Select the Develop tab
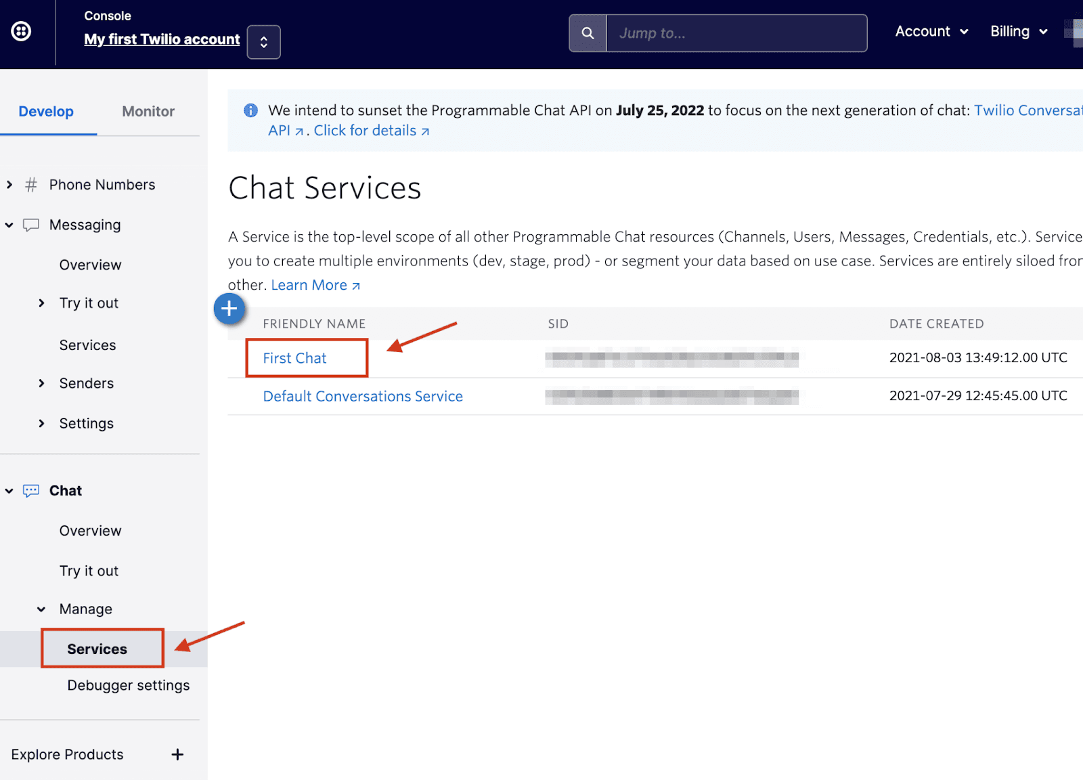The width and height of the screenshot is (1083, 780). pos(47,111)
